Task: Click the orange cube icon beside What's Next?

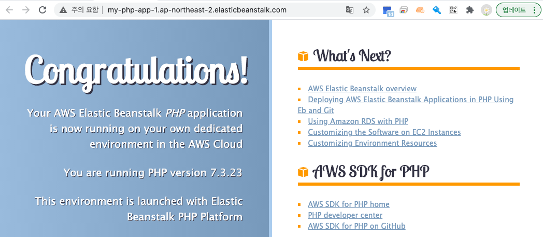Action: (x=303, y=56)
